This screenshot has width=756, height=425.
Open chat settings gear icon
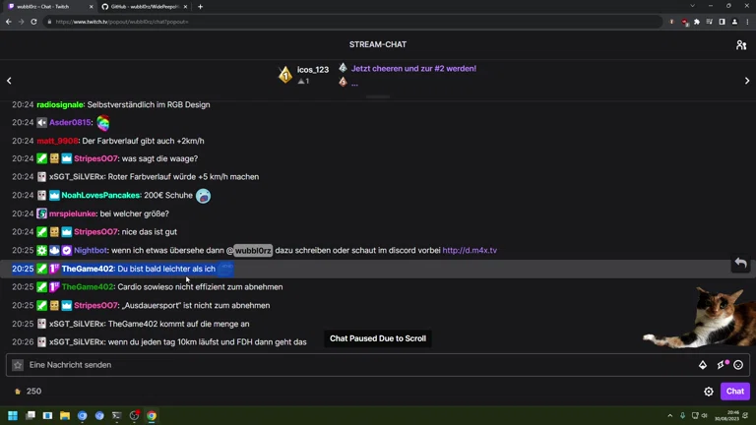tap(709, 392)
